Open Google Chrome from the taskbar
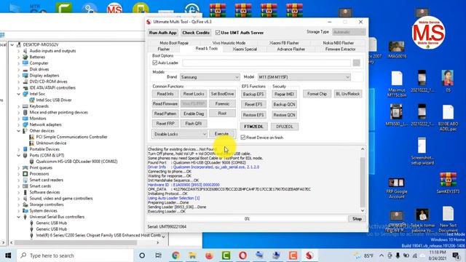 pyautogui.click(x=175, y=255)
